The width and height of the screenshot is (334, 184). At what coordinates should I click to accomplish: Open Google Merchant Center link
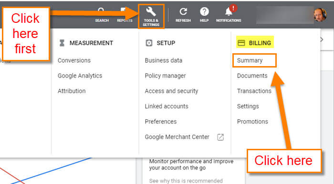click(x=177, y=137)
